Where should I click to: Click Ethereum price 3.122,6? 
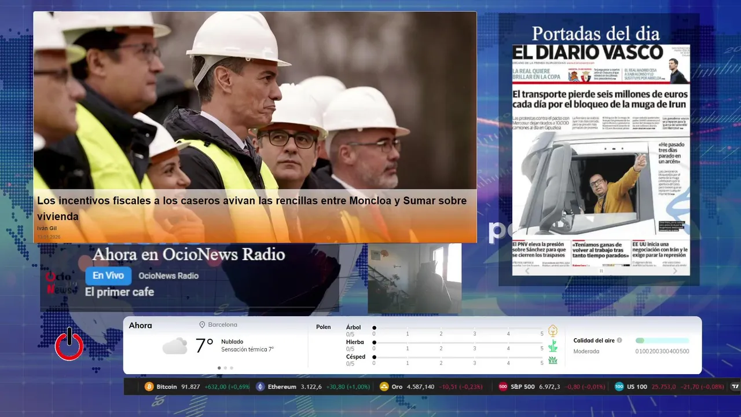point(311,387)
